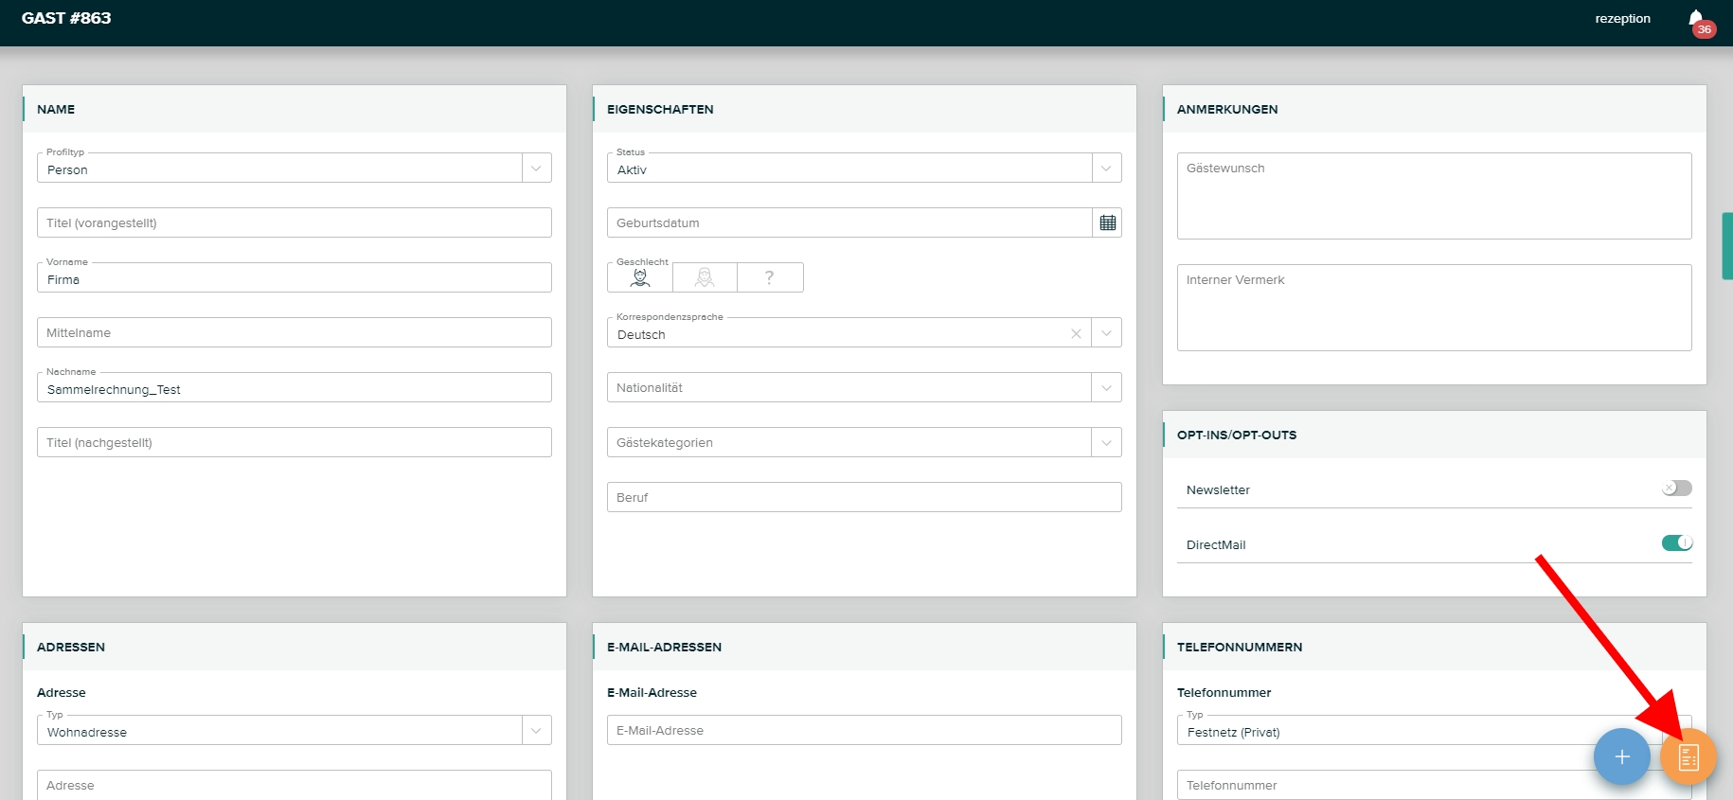Open the Status dropdown

[1106, 169]
